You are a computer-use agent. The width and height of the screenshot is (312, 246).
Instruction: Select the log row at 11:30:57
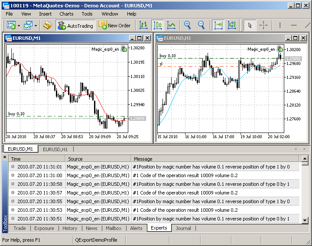pyautogui.click(x=154, y=193)
